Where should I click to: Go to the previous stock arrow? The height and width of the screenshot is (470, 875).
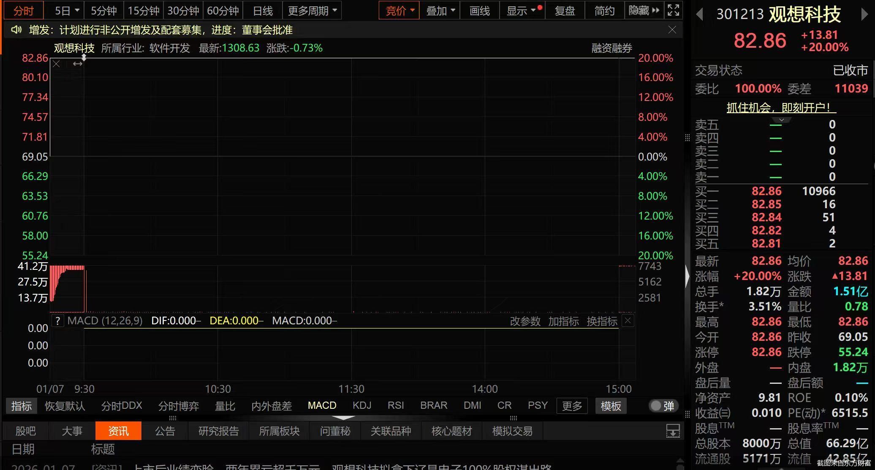(700, 15)
